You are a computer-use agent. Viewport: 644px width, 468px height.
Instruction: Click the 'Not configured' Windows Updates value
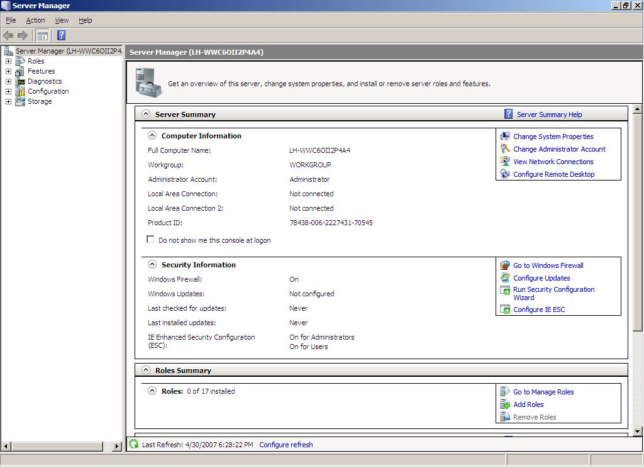point(312,294)
